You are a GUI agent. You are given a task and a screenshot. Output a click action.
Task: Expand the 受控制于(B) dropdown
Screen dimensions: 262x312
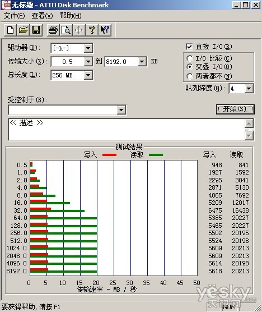coord(121,109)
